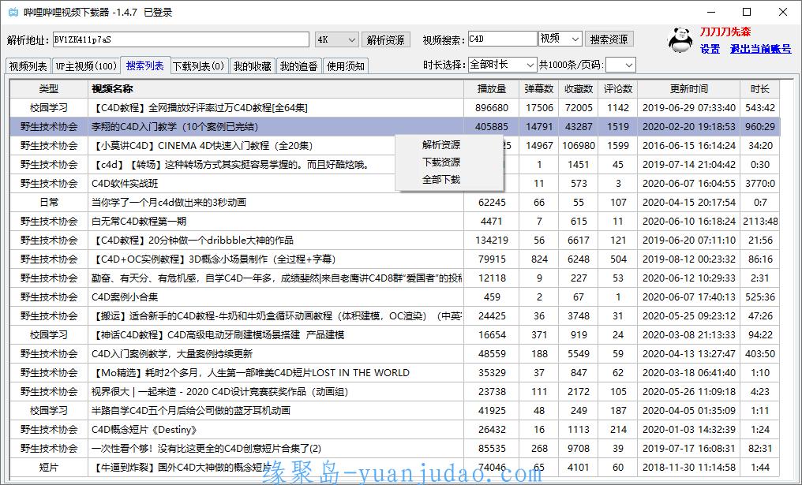Select row 【c4d】【转场】这种转场方式
The width and height of the screenshot is (802, 485).
[x=395, y=165]
